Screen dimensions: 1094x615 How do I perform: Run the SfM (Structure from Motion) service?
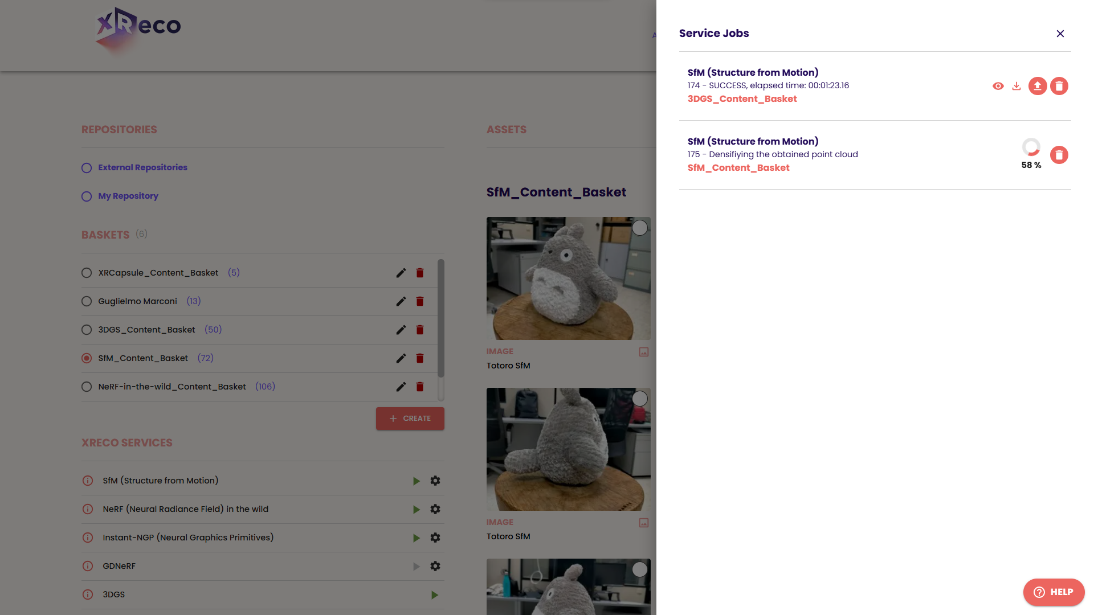[417, 481]
